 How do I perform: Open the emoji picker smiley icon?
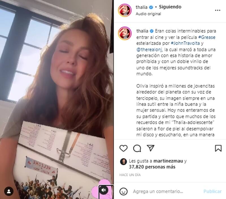pyautogui.click(x=123, y=191)
